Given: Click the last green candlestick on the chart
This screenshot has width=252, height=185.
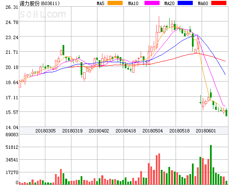Looking at the screenshot, I should pyautogui.click(x=226, y=113).
